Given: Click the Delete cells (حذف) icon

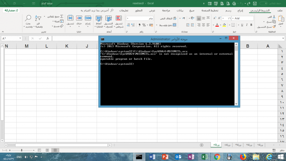Looking at the screenshot, I should pos(79,18).
